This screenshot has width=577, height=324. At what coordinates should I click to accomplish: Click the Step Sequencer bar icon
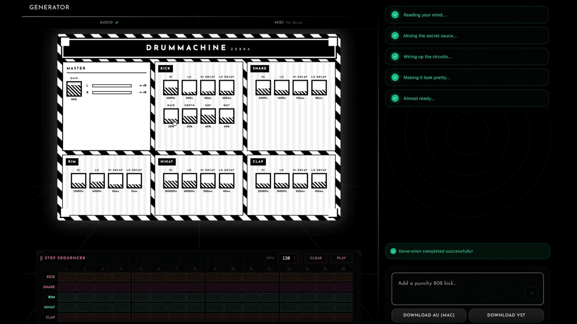click(x=41, y=258)
